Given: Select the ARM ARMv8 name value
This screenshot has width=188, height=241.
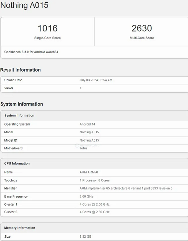Looking at the screenshot, I should (x=89, y=172).
